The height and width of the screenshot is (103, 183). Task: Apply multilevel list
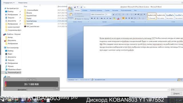coord(132,15)
